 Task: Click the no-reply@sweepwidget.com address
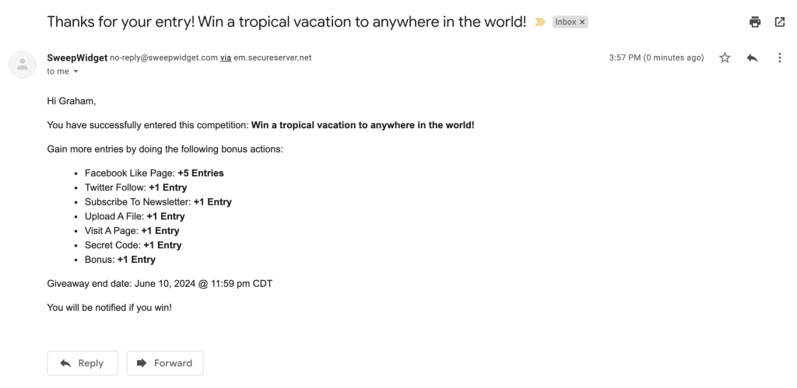click(163, 58)
